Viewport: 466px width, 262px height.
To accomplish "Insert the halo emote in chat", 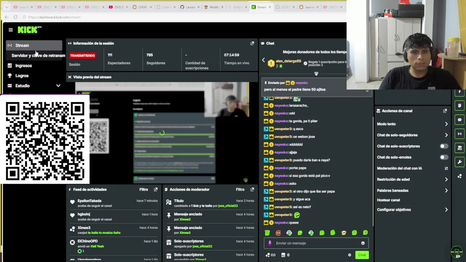I will point(267,233).
